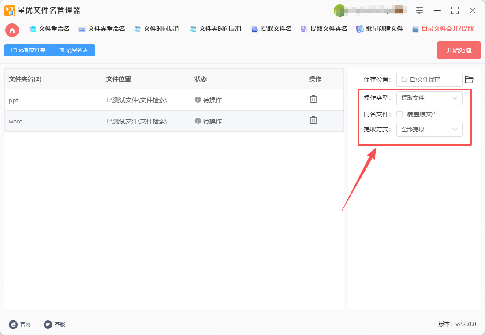The width and height of the screenshot is (485, 335).
Task: Open 文件夹时间属性 tab
Action: coord(216,29)
